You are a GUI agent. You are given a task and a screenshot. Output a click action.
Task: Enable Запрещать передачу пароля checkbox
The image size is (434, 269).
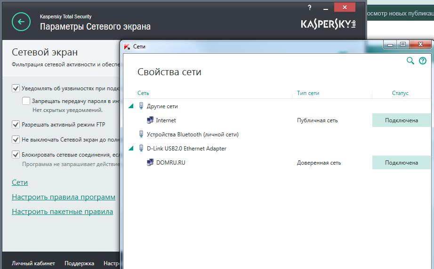coord(26,101)
